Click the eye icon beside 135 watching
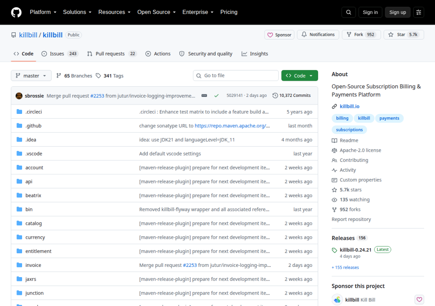The image size is (435, 306). click(334, 200)
